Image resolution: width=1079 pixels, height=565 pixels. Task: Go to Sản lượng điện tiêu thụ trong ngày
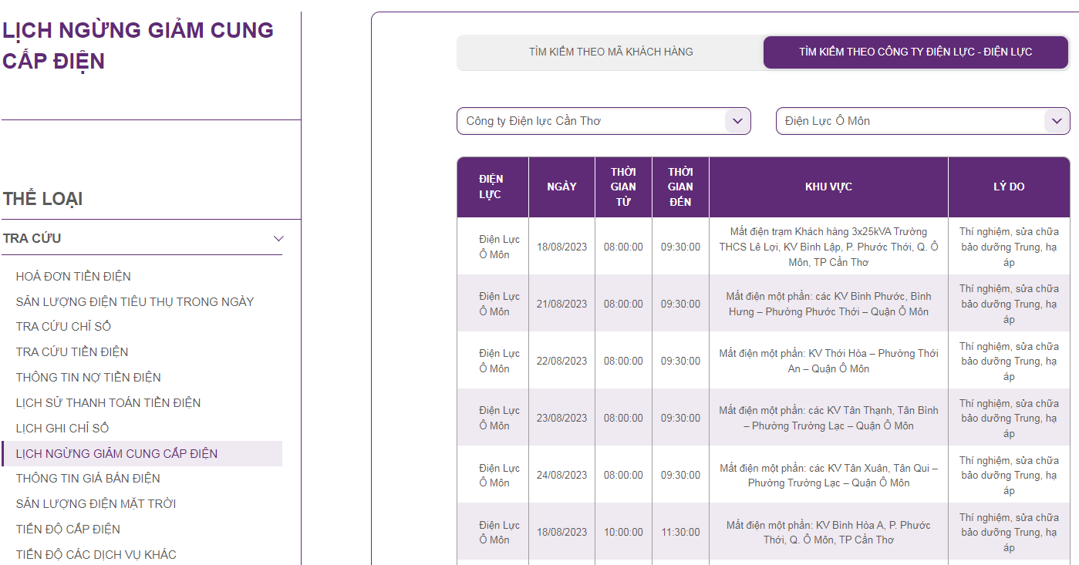click(135, 302)
